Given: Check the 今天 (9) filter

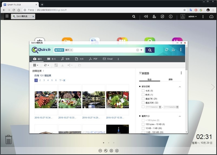Looking at the screenshot, I should click(x=143, y=91).
